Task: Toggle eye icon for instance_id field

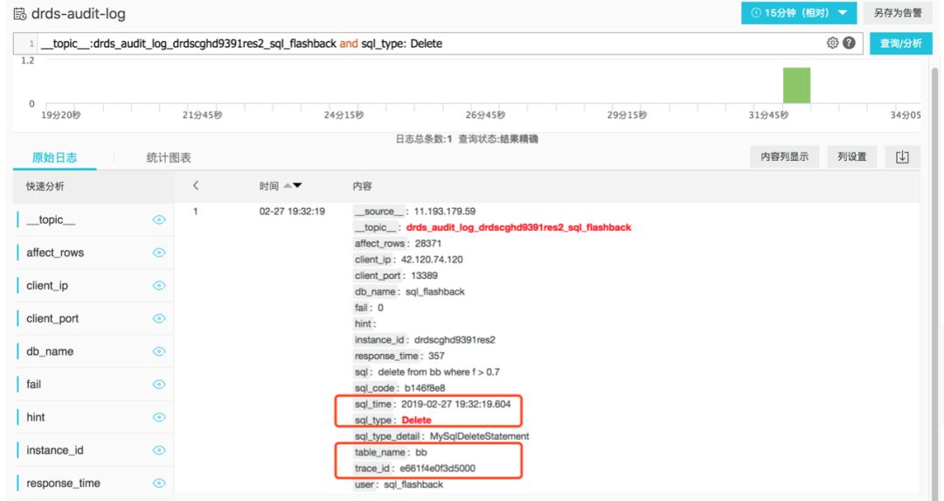Action: click(x=159, y=450)
